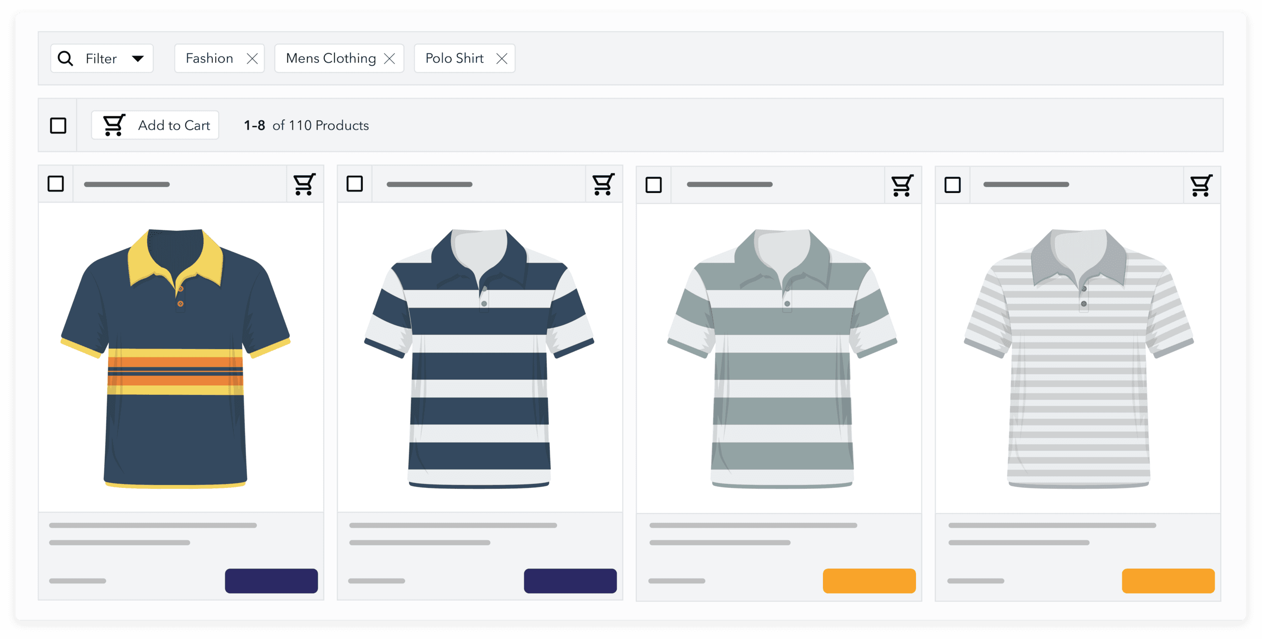Toggle the select-all checkbox above the products
Image resolution: width=1262 pixels, height=639 pixels.
[x=58, y=126]
